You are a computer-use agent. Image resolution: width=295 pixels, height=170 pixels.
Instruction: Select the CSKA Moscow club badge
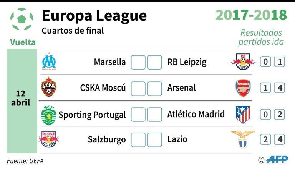pos(49,88)
